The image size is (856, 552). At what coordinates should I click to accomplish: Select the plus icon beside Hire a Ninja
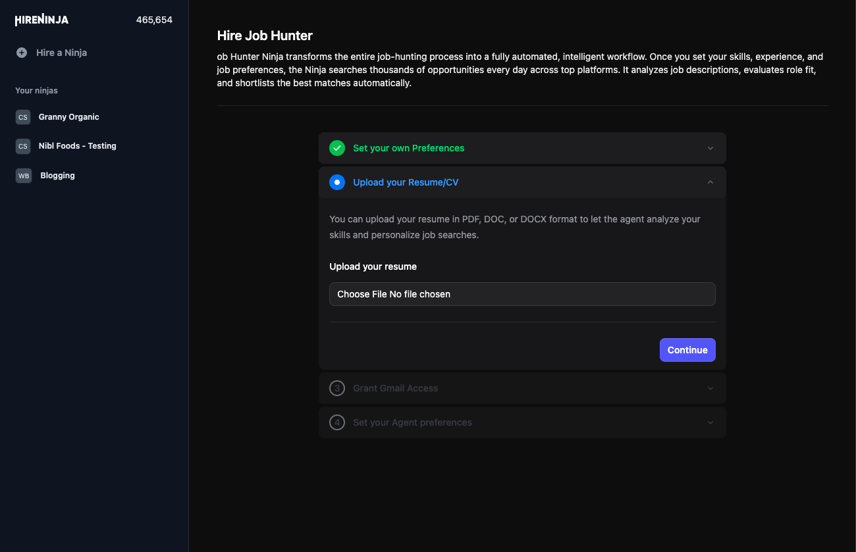click(23, 53)
